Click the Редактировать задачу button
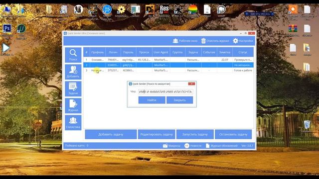 157,134
